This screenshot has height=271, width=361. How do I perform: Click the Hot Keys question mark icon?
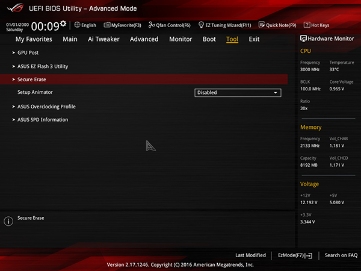[307, 25]
